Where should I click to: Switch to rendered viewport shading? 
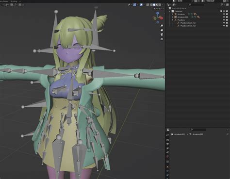160,5
